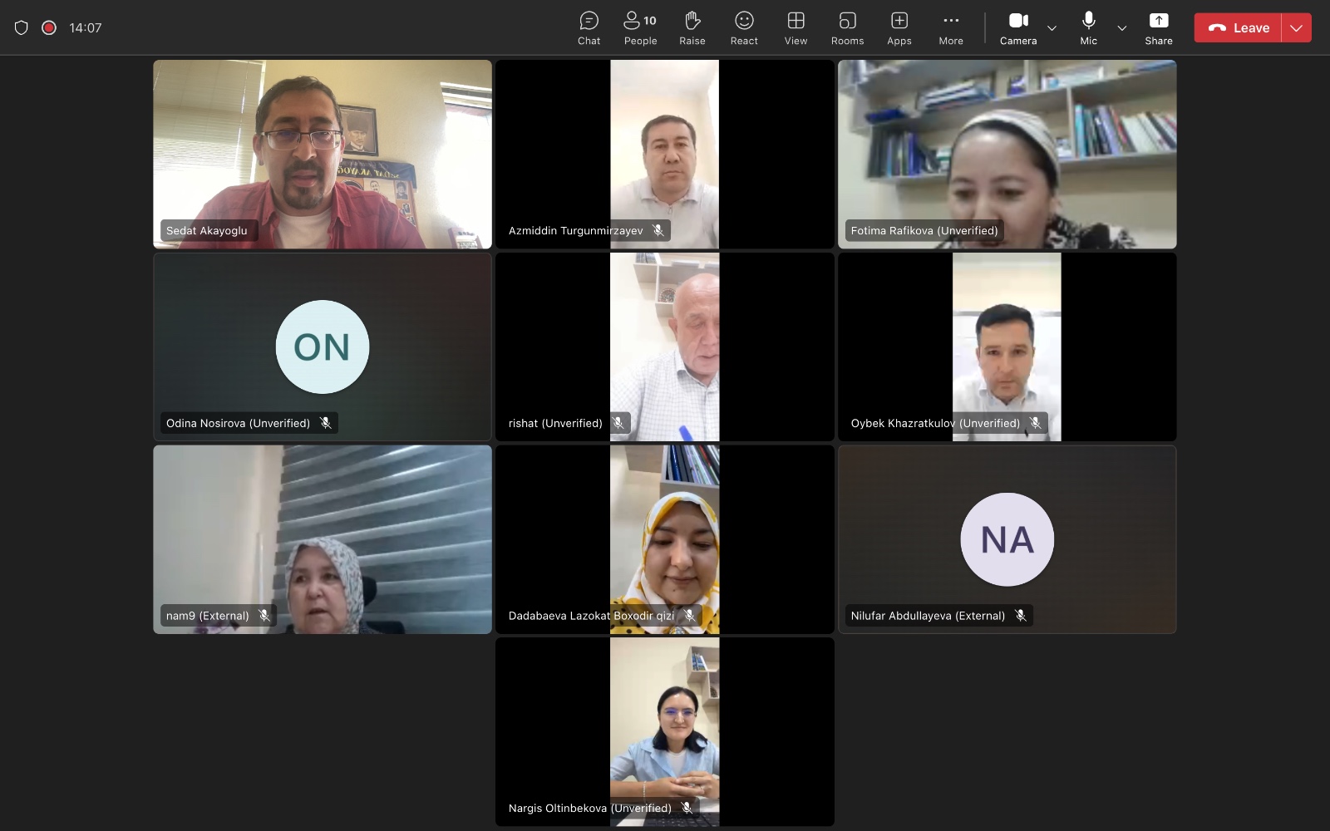Share your screen
Viewport: 1330px width, 831px height.
click(1159, 28)
